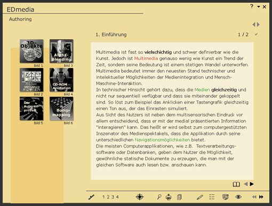Open the magnifier search icon
The width and height of the screenshot is (272, 206).
tap(159, 197)
